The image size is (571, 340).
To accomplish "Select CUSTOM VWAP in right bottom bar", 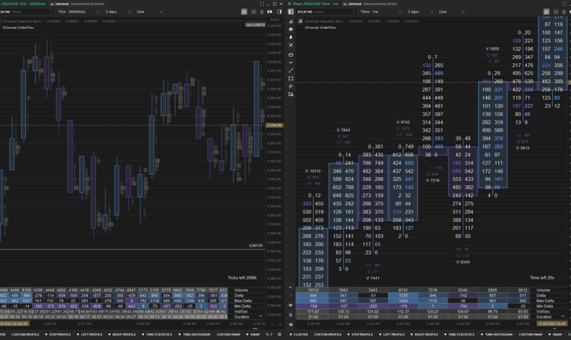I will point(531,334).
